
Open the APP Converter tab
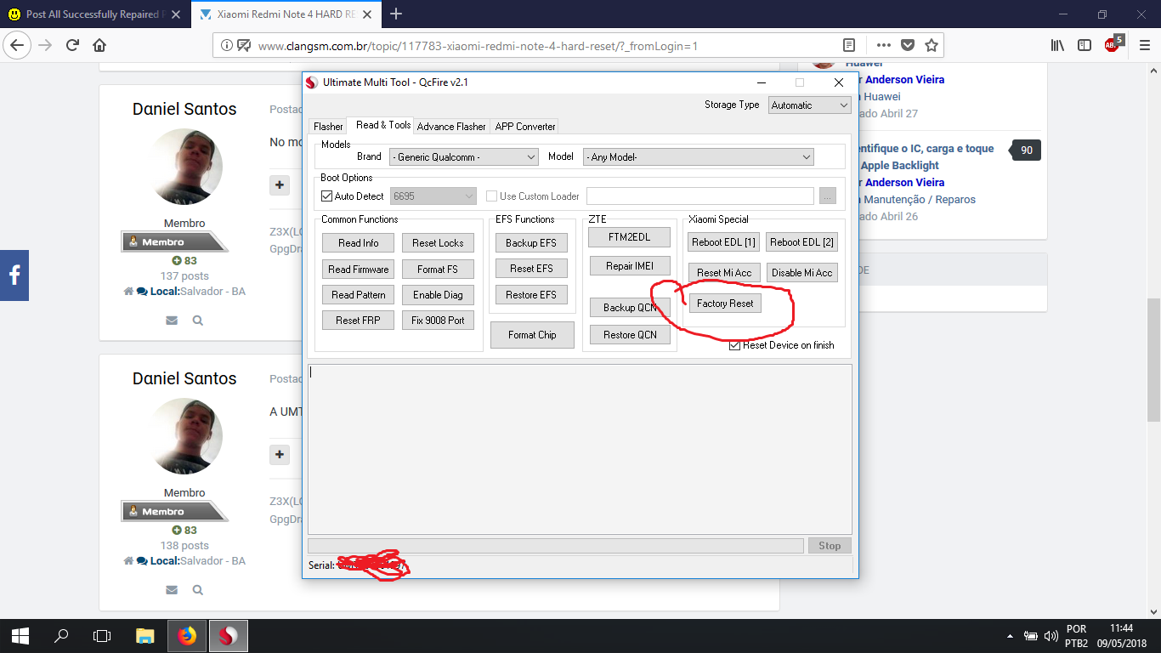[x=525, y=127]
